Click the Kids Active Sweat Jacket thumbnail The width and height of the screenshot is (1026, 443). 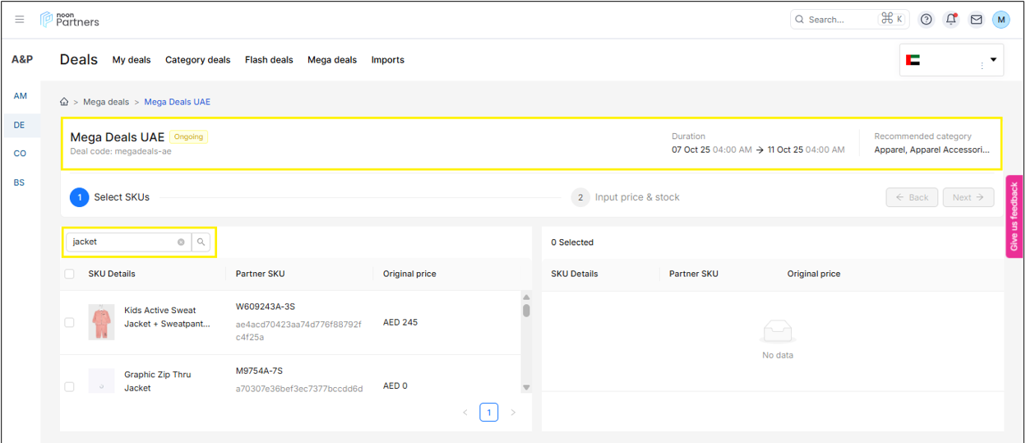point(101,322)
